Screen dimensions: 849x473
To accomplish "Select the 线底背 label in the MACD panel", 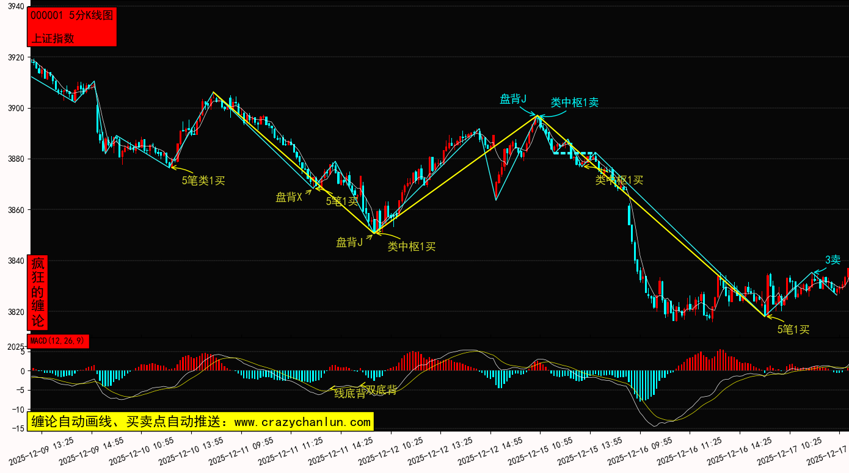I will (349, 394).
